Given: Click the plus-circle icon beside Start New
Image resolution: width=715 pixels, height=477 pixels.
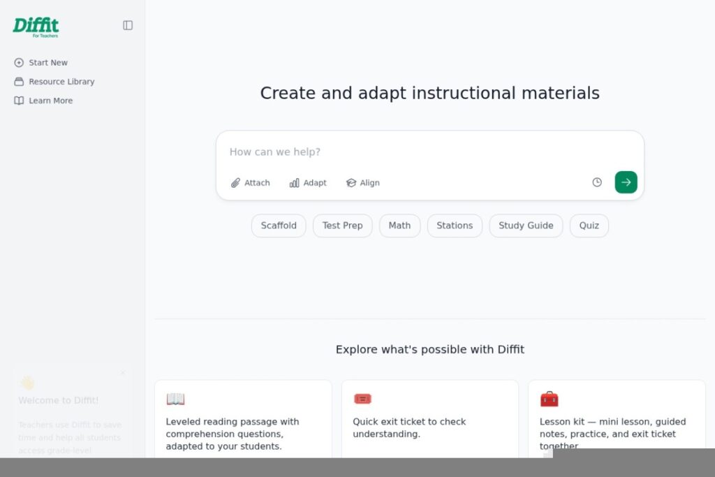Looking at the screenshot, I should coord(19,62).
